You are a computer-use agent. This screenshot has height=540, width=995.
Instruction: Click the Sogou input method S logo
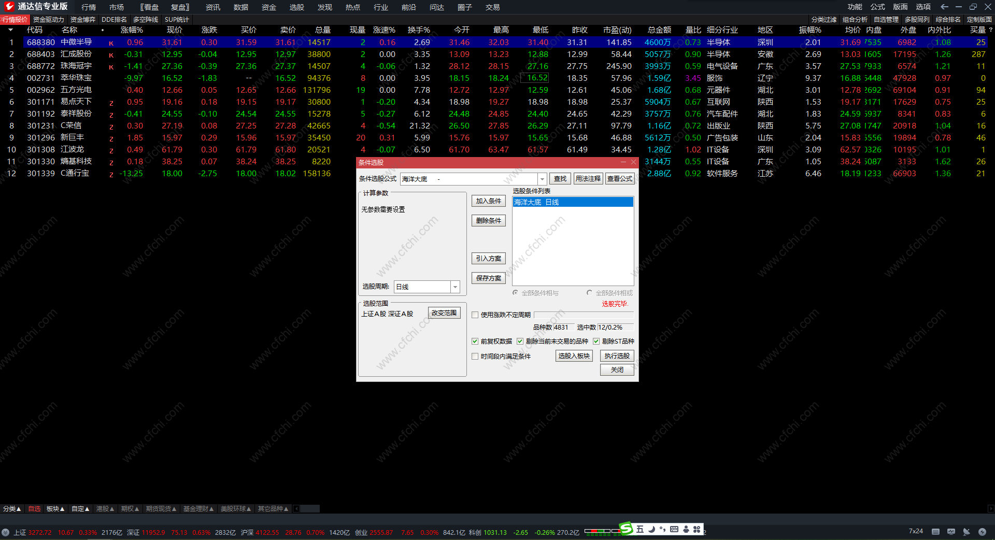click(x=627, y=529)
